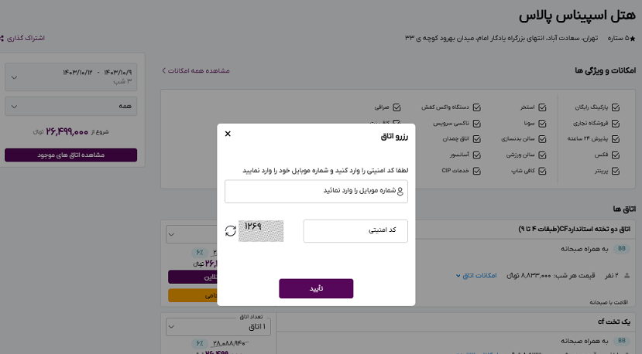The height and width of the screenshot is (354, 642).
Task: Expand امکانات اتاق room amenities
Action: coord(477,275)
